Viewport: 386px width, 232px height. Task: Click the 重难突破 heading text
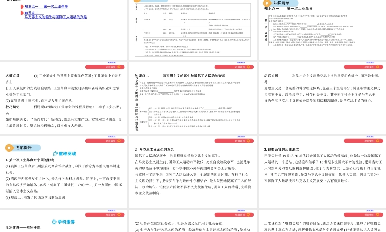67,154
